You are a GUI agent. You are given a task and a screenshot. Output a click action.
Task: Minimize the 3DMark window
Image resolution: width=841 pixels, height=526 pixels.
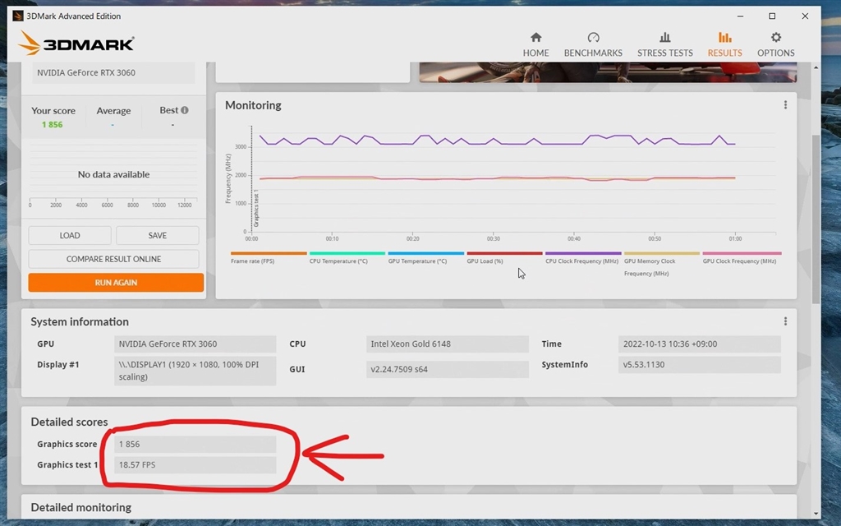pyautogui.click(x=740, y=16)
